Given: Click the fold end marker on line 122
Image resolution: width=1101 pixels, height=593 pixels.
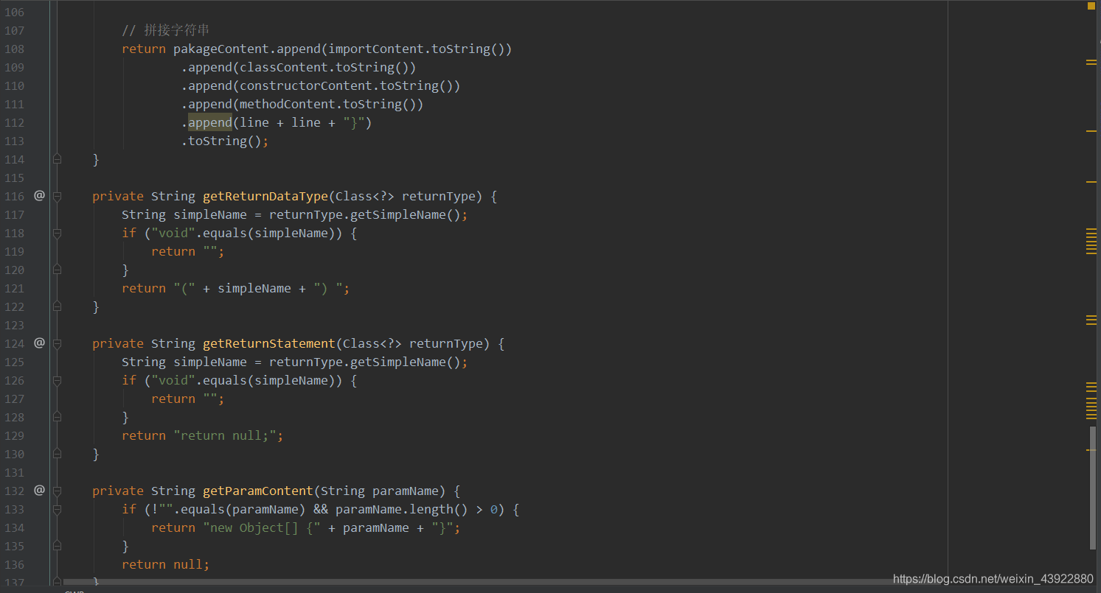Looking at the screenshot, I should [x=57, y=306].
